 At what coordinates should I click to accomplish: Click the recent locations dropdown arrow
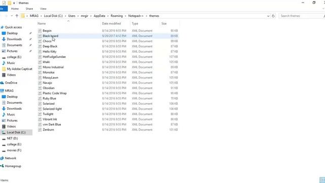point(12,16)
